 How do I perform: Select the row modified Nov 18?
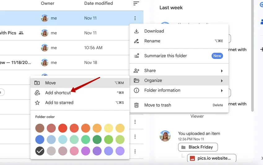[72, 63]
